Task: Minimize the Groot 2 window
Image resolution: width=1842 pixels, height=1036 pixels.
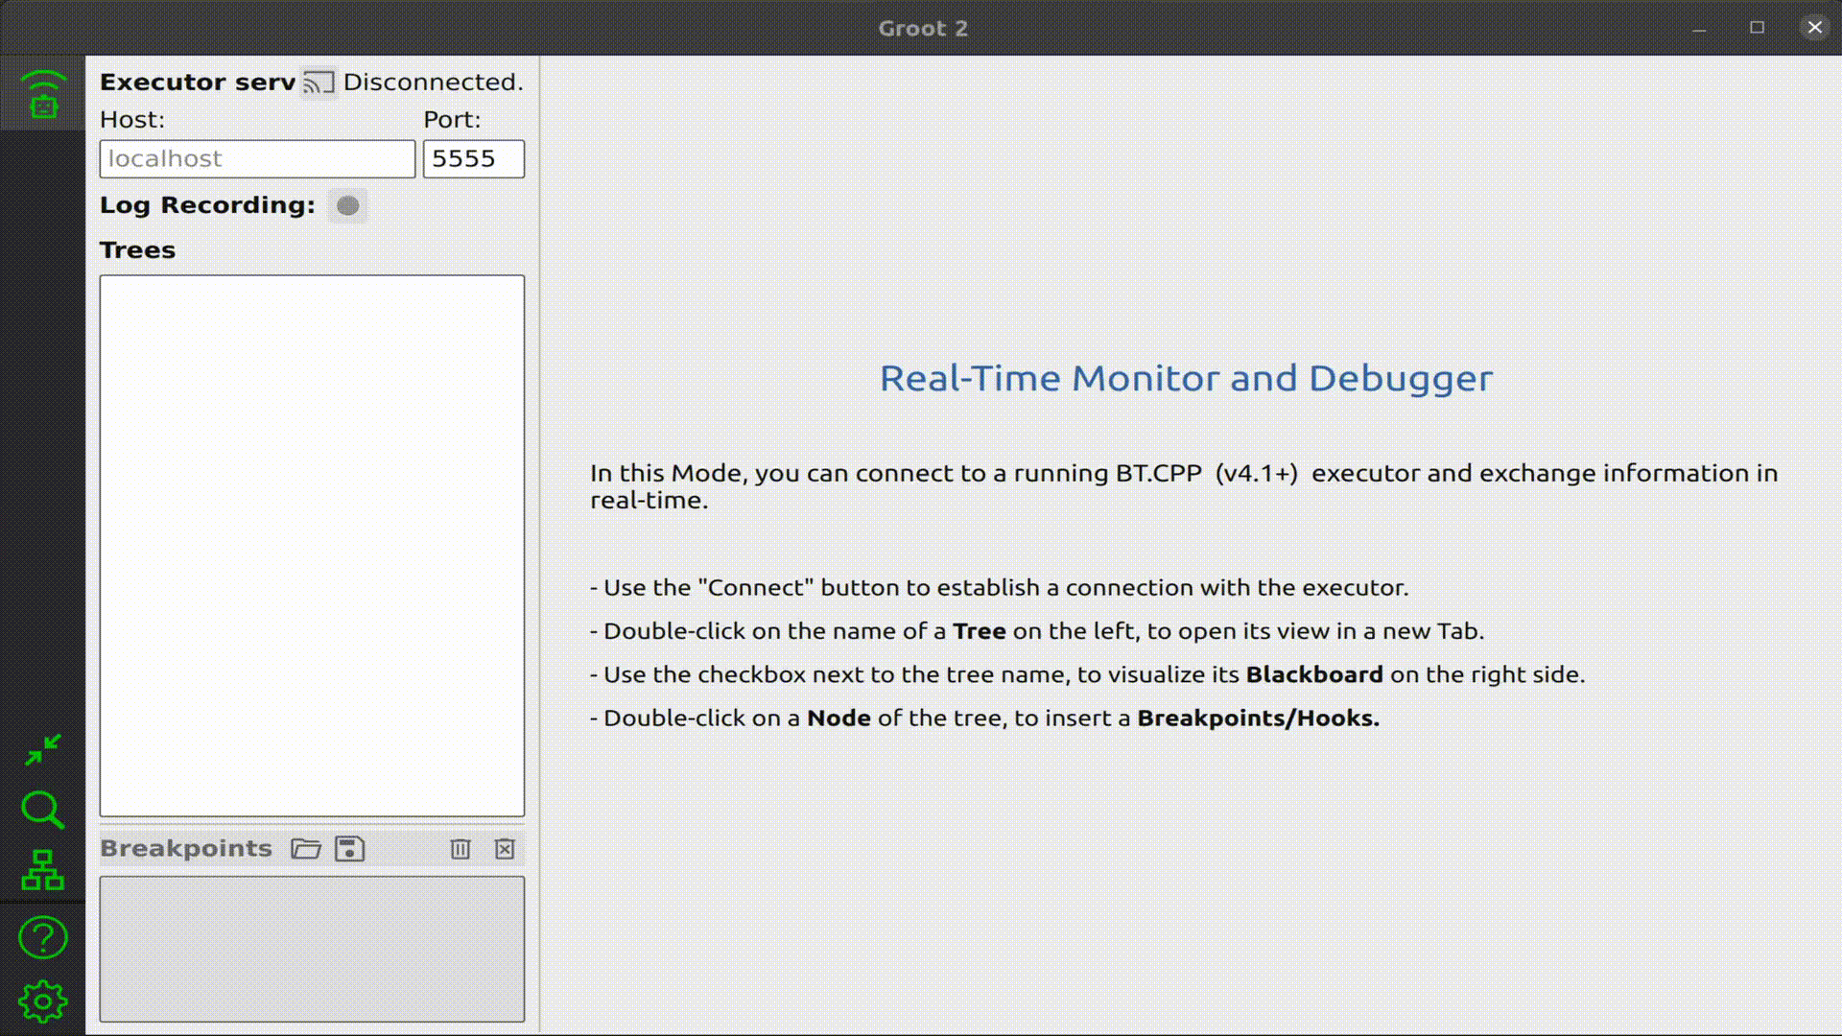Action: (x=1699, y=28)
